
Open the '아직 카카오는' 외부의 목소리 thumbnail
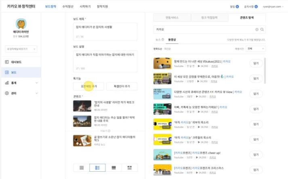click(162, 124)
